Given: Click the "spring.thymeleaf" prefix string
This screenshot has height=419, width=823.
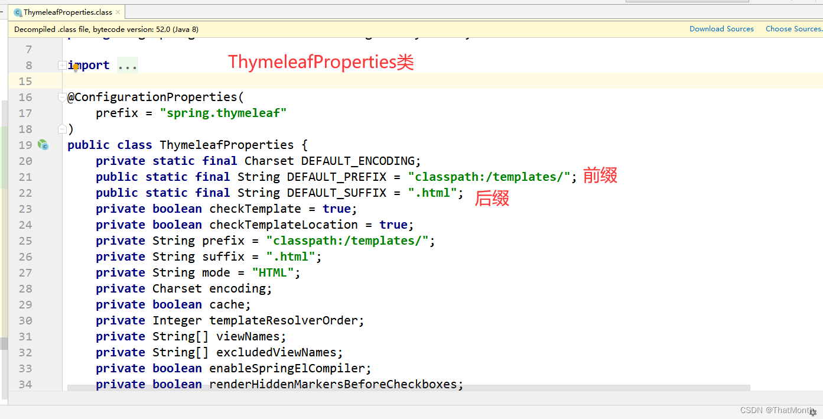Looking at the screenshot, I should 223,113.
